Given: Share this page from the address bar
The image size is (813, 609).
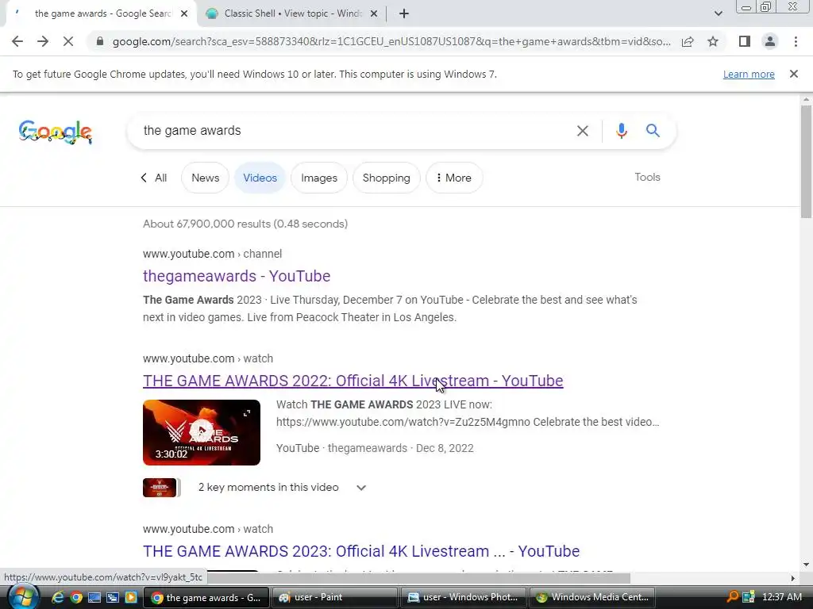Looking at the screenshot, I should coord(688,41).
